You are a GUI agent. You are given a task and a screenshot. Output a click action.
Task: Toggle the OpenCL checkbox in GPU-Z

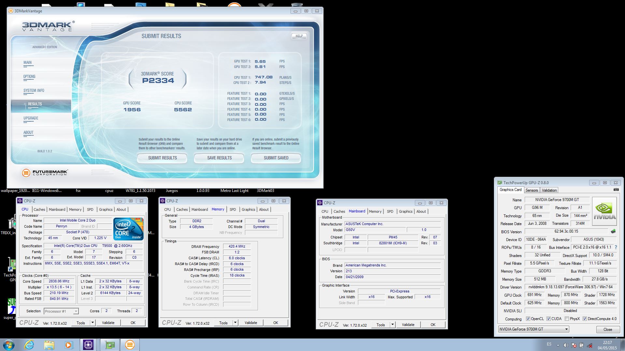(528, 319)
